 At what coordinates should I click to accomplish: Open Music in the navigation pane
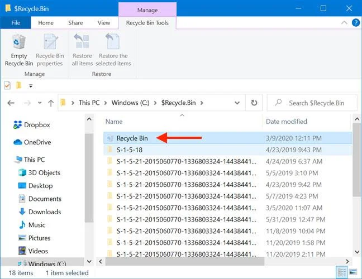pyautogui.click(x=32, y=225)
